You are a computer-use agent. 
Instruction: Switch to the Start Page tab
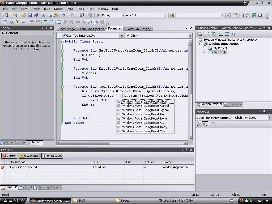coord(68,29)
